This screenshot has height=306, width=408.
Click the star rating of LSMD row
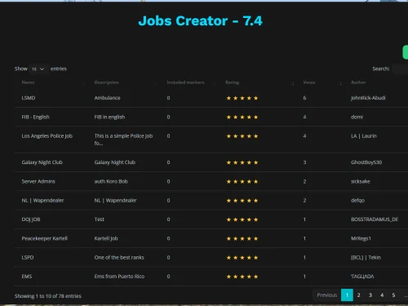pos(242,98)
